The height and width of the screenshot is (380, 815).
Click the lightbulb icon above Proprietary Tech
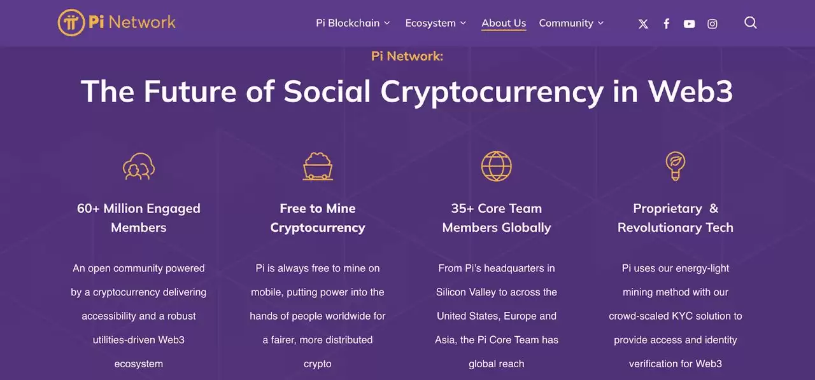(x=675, y=166)
